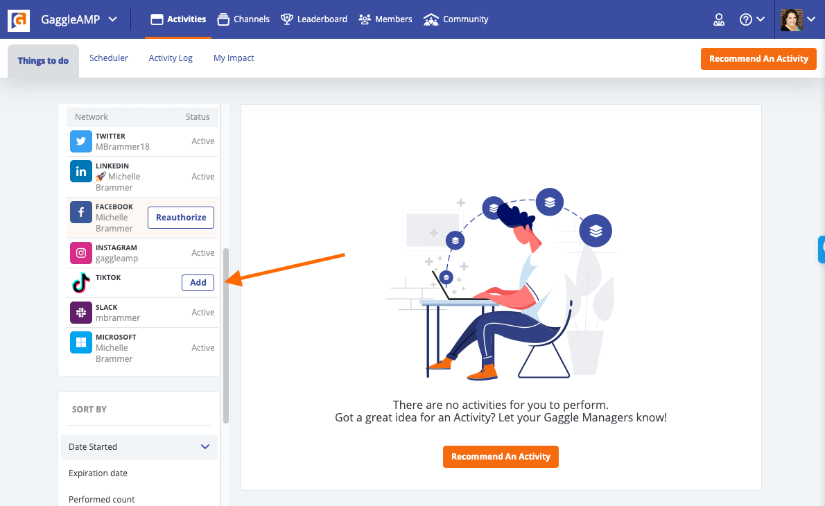Click the LinkedIn network icon
825x506 pixels.
pos(81,171)
